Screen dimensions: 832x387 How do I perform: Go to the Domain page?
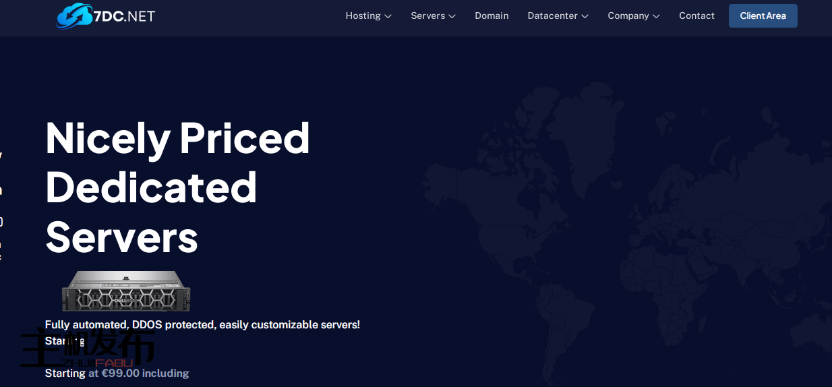click(492, 16)
